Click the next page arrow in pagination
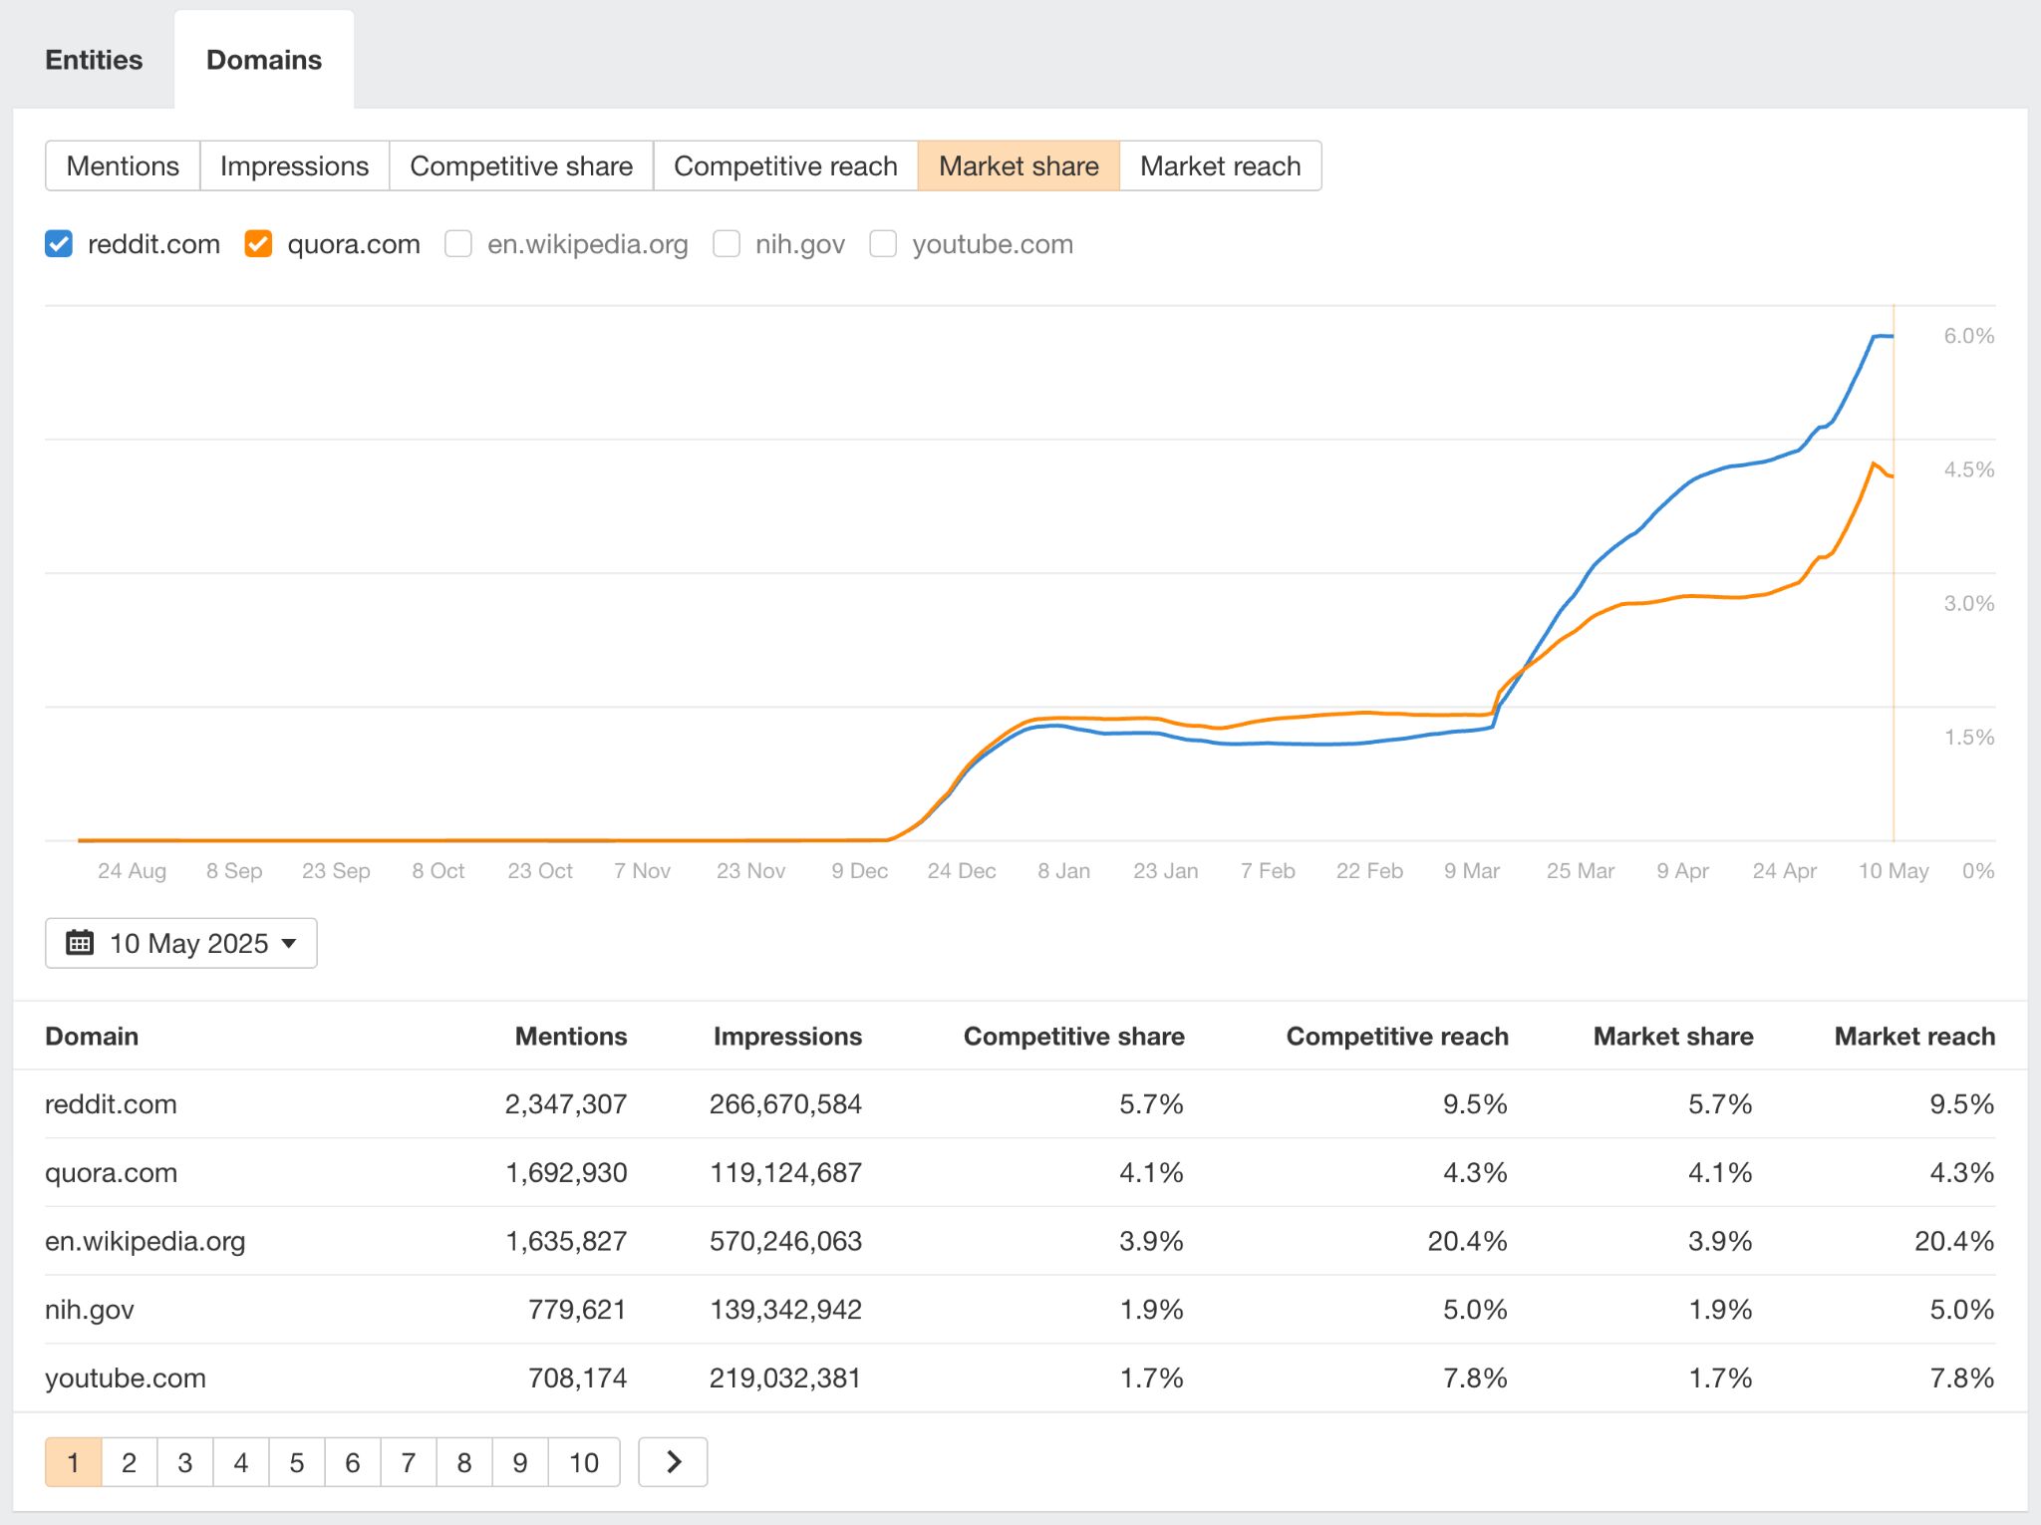 click(x=672, y=1461)
